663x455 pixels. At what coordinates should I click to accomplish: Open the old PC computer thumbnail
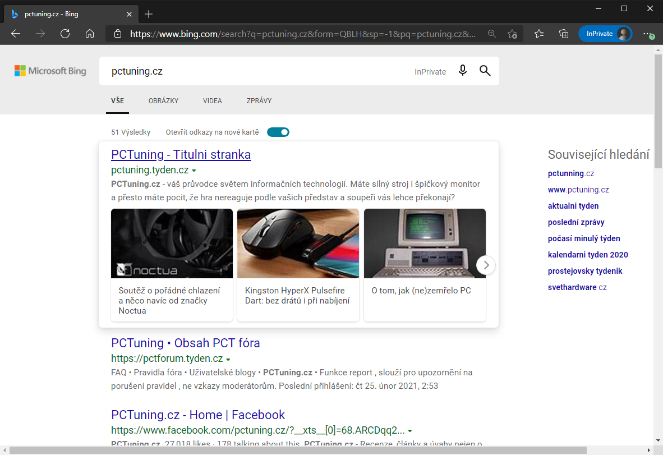click(x=425, y=243)
